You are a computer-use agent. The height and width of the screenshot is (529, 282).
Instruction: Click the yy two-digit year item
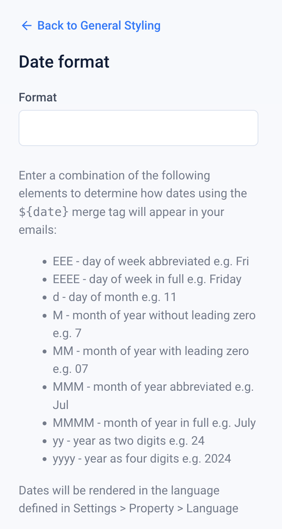(x=129, y=440)
